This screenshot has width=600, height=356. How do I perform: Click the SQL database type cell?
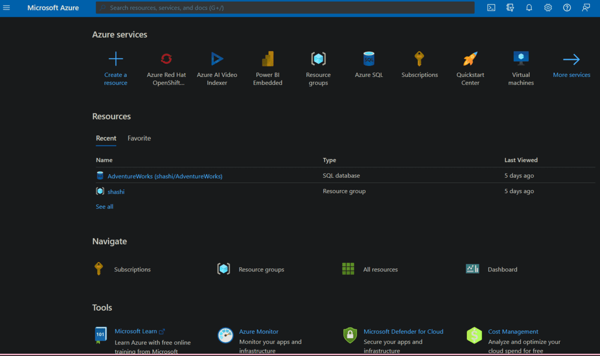[341, 176]
